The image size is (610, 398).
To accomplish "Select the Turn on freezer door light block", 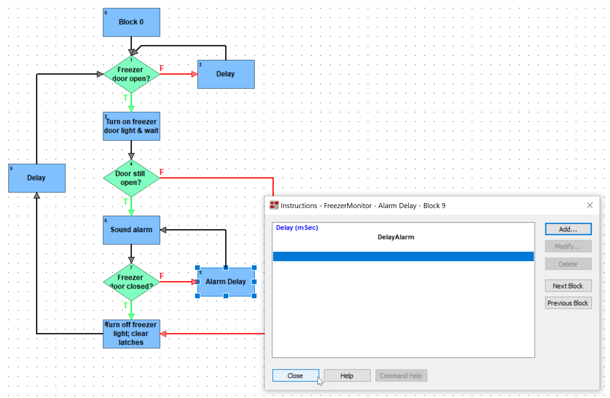I will (131, 126).
